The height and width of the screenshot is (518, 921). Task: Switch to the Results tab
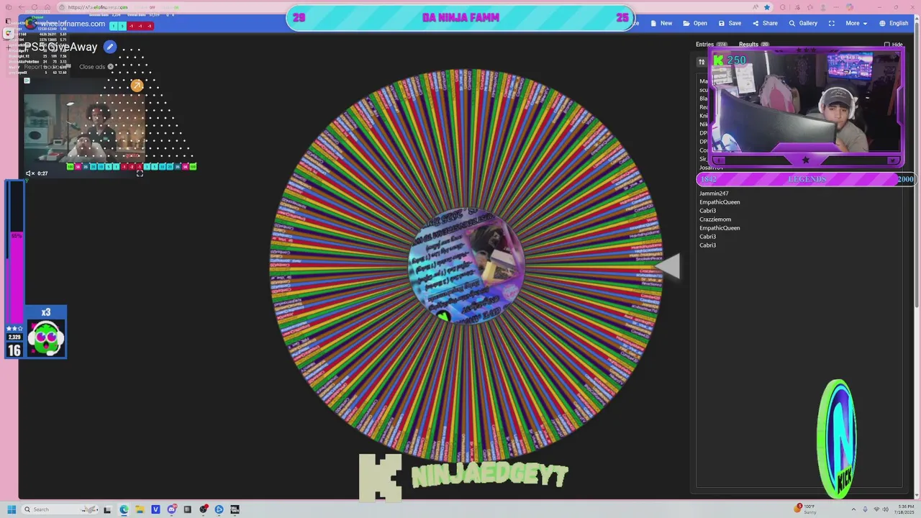coord(753,45)
